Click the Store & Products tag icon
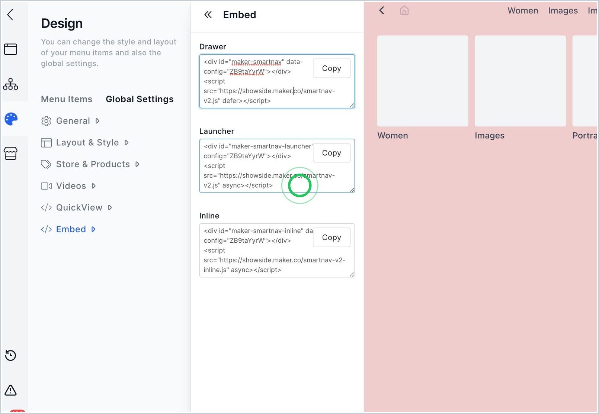Viewport: 599px width, 414px height. [x=46, y=164]
